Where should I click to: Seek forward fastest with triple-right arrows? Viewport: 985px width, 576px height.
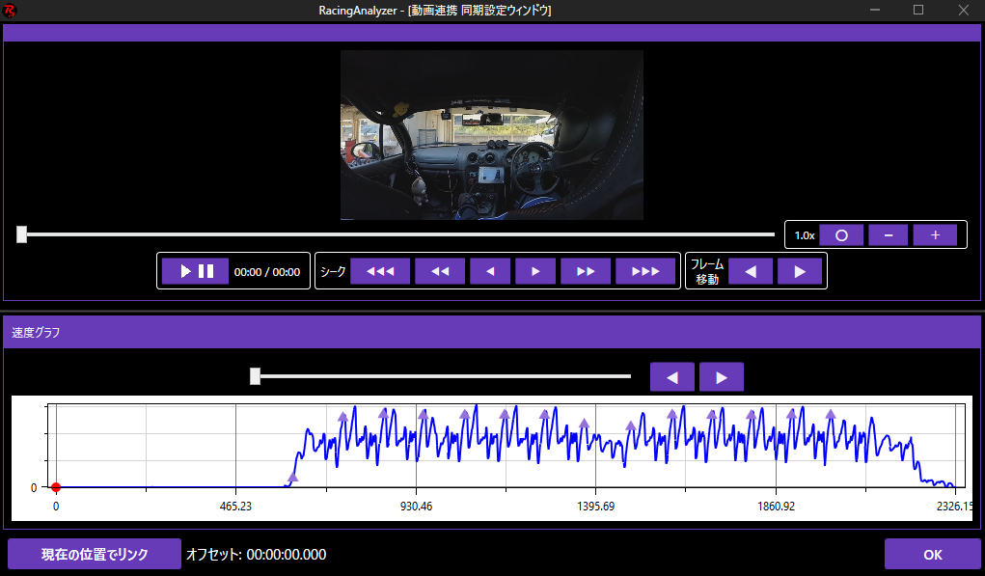645,271
